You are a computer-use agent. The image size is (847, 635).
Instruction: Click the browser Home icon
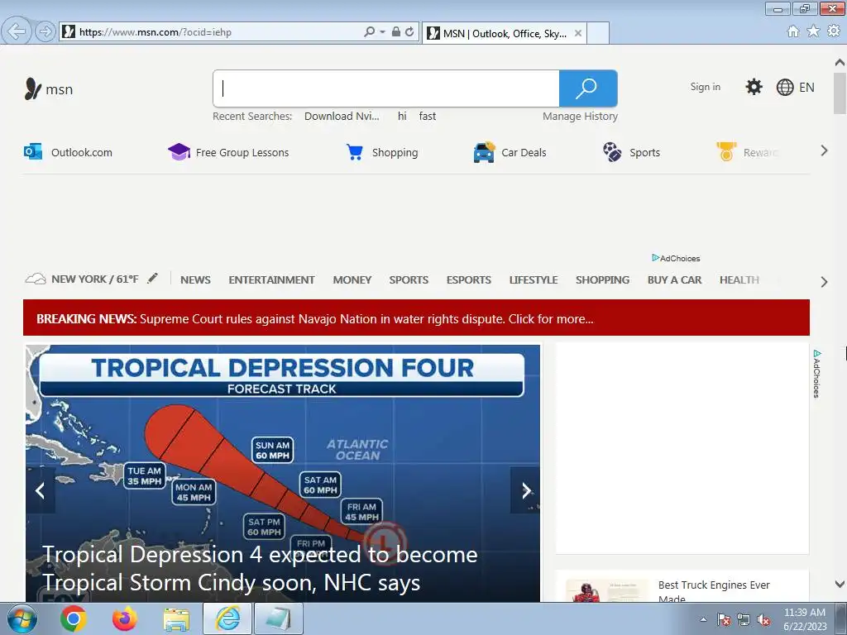click(793, 31)
